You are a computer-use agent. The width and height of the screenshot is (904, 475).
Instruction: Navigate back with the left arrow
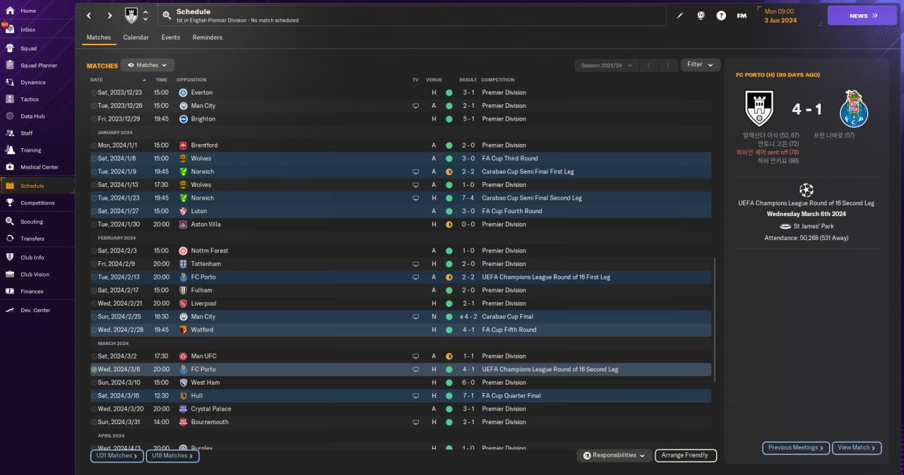[x=88, y=16]
